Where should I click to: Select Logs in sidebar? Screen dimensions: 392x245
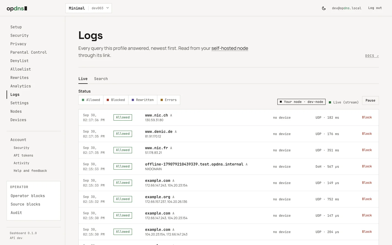tap(15, 94)
